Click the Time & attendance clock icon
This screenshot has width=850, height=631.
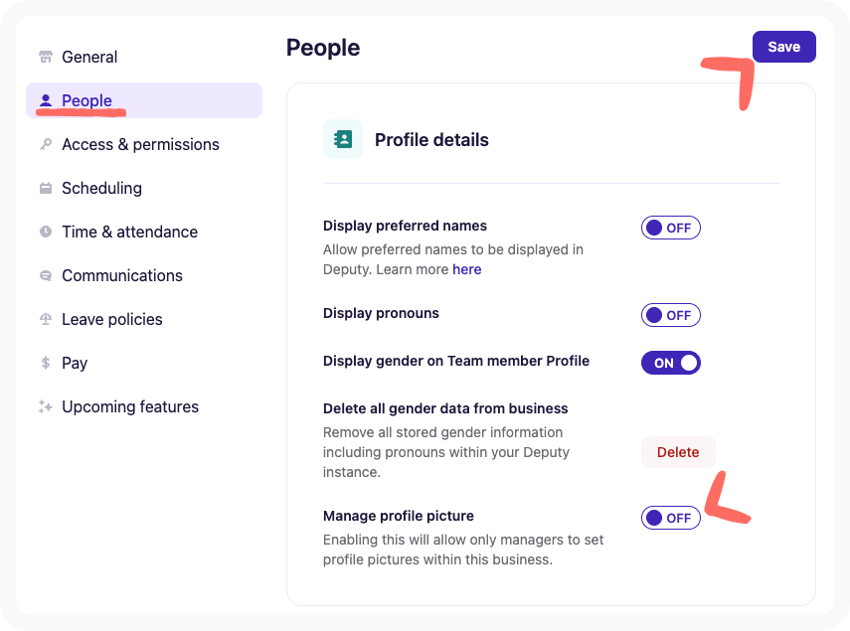coord(44,232)
